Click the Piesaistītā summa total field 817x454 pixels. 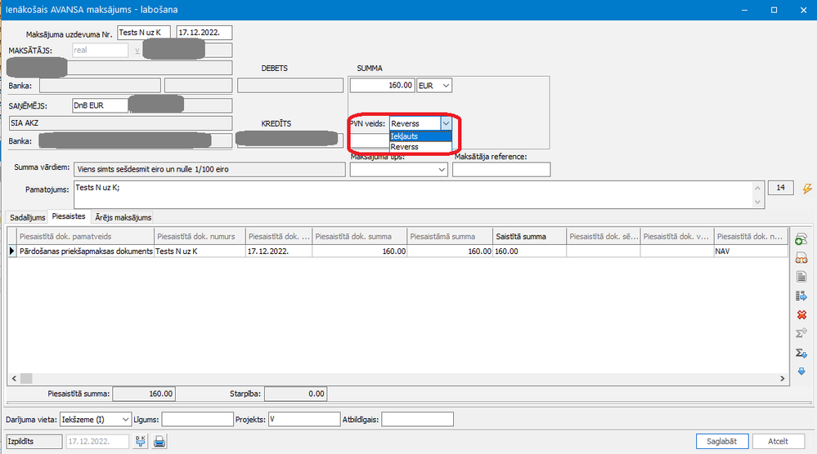[x=144, y=394]
